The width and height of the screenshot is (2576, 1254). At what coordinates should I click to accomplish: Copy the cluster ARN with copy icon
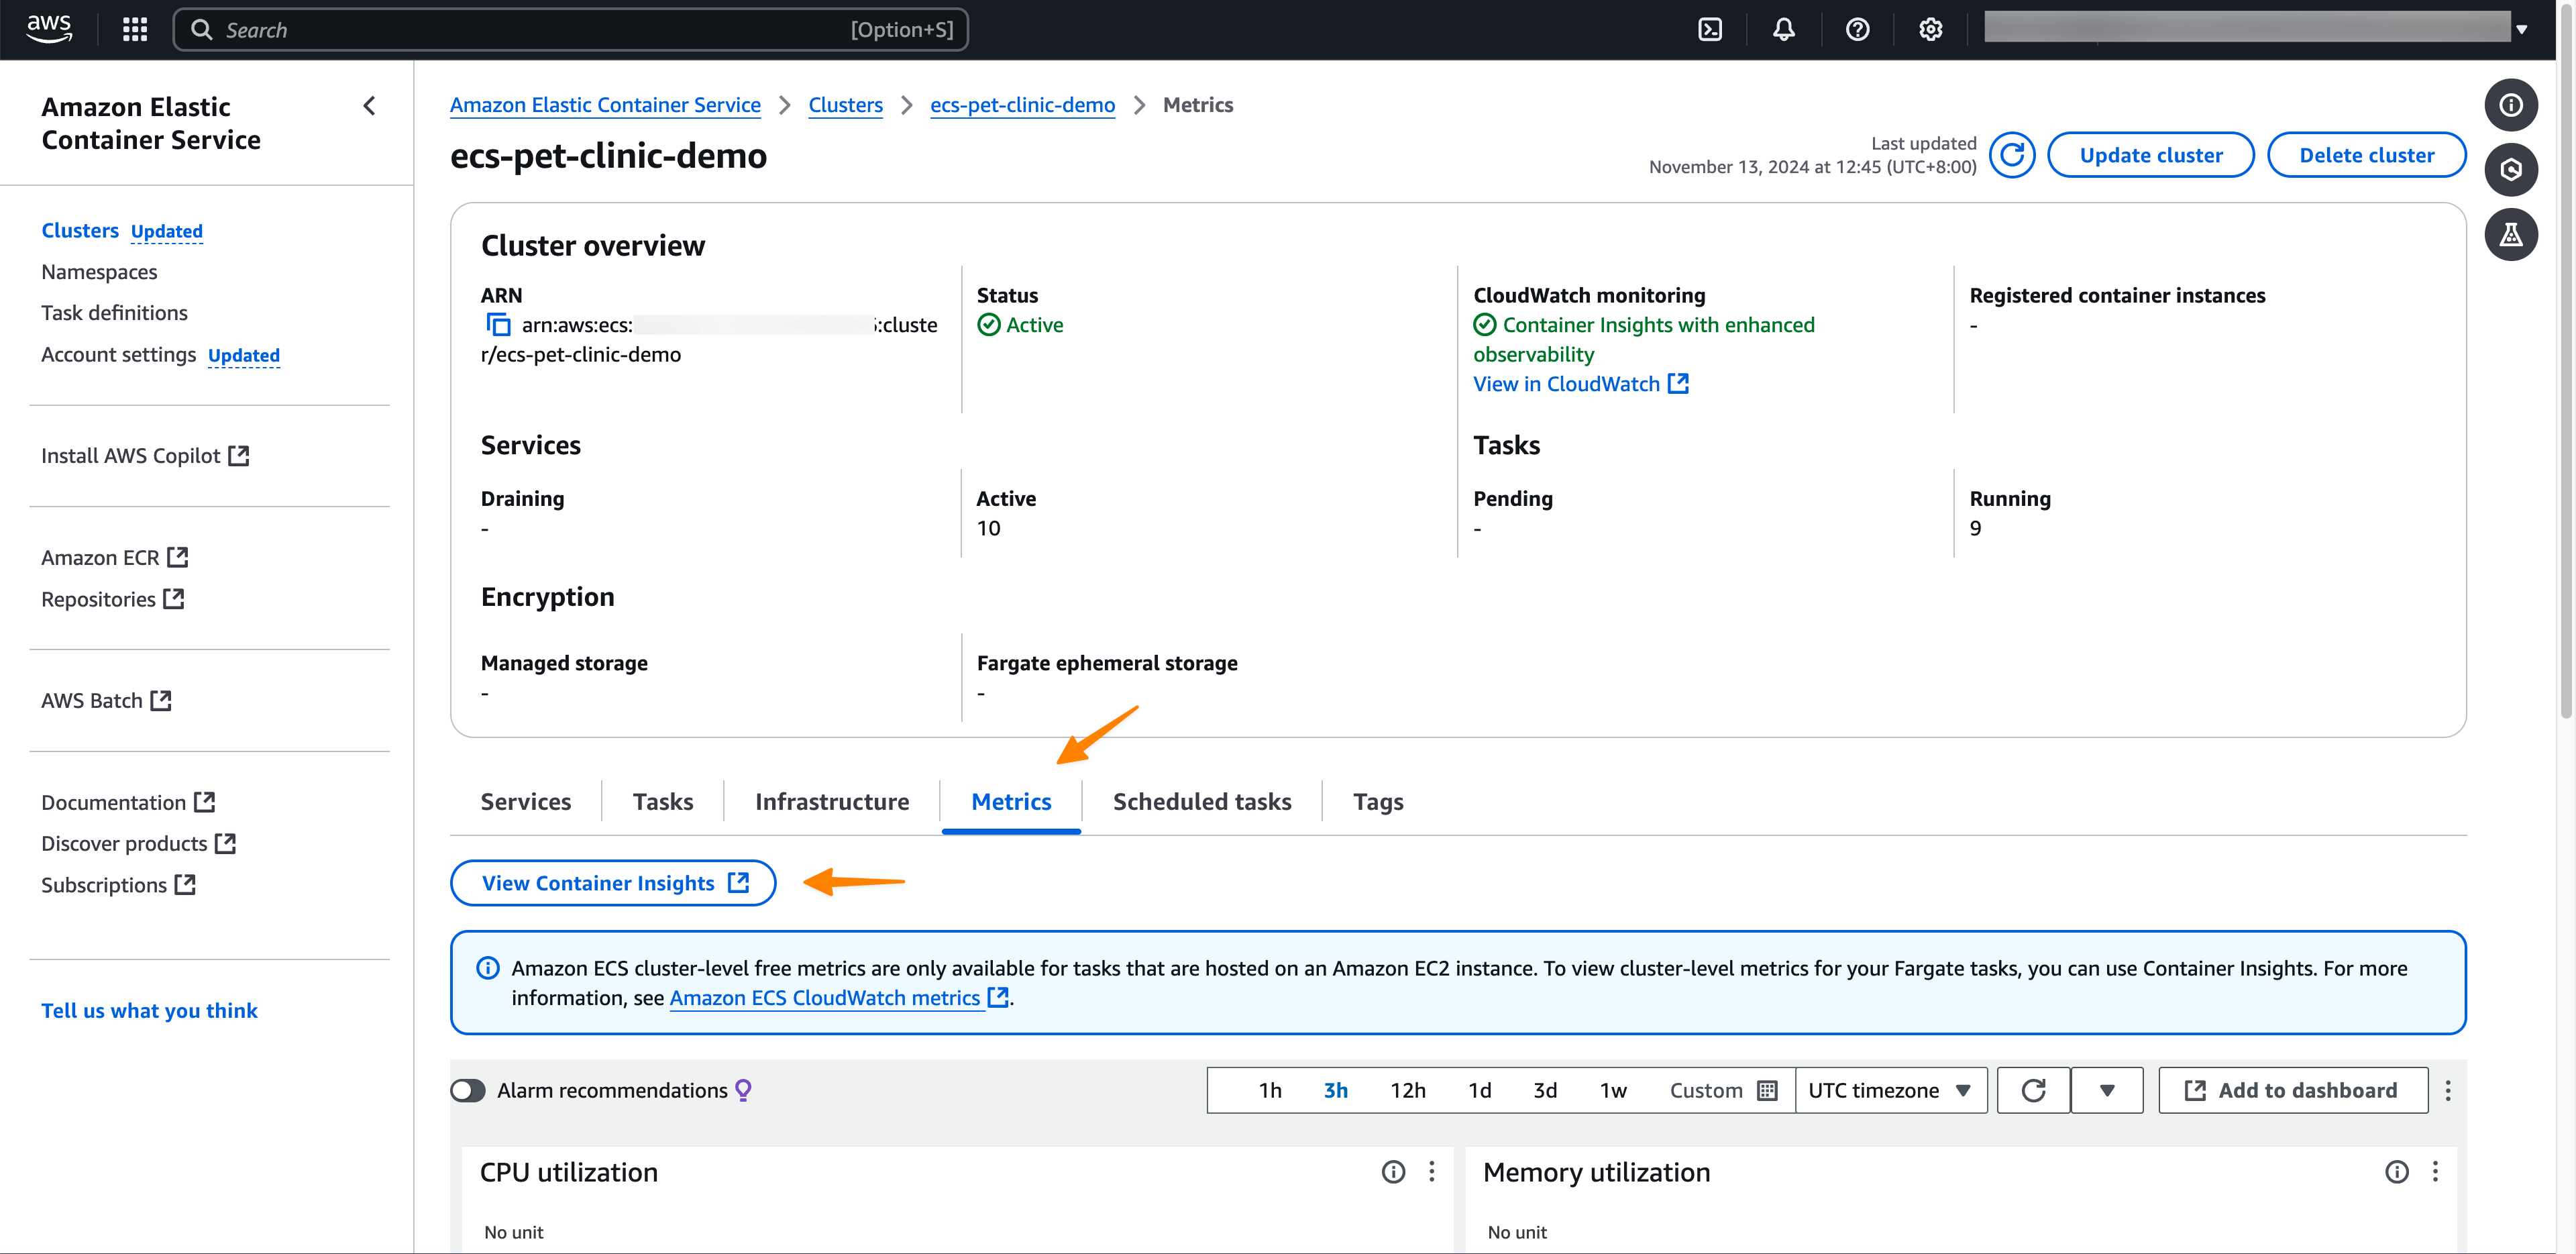(498, 325)
